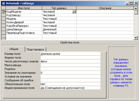
Task: Select the row selector for КодЗаводу
Action: pyautogui.click(x=4, y=15)
